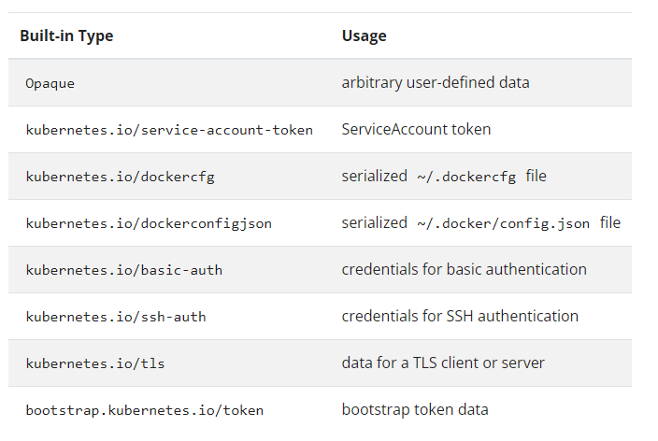Click the ~/.docker/config.json inline code
This screenshot has width=658, height=441.
tap(505, 223)
